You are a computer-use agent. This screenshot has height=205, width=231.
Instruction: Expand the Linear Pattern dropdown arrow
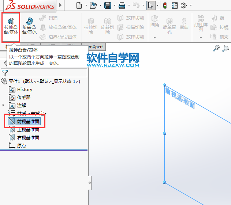(201, 38)
